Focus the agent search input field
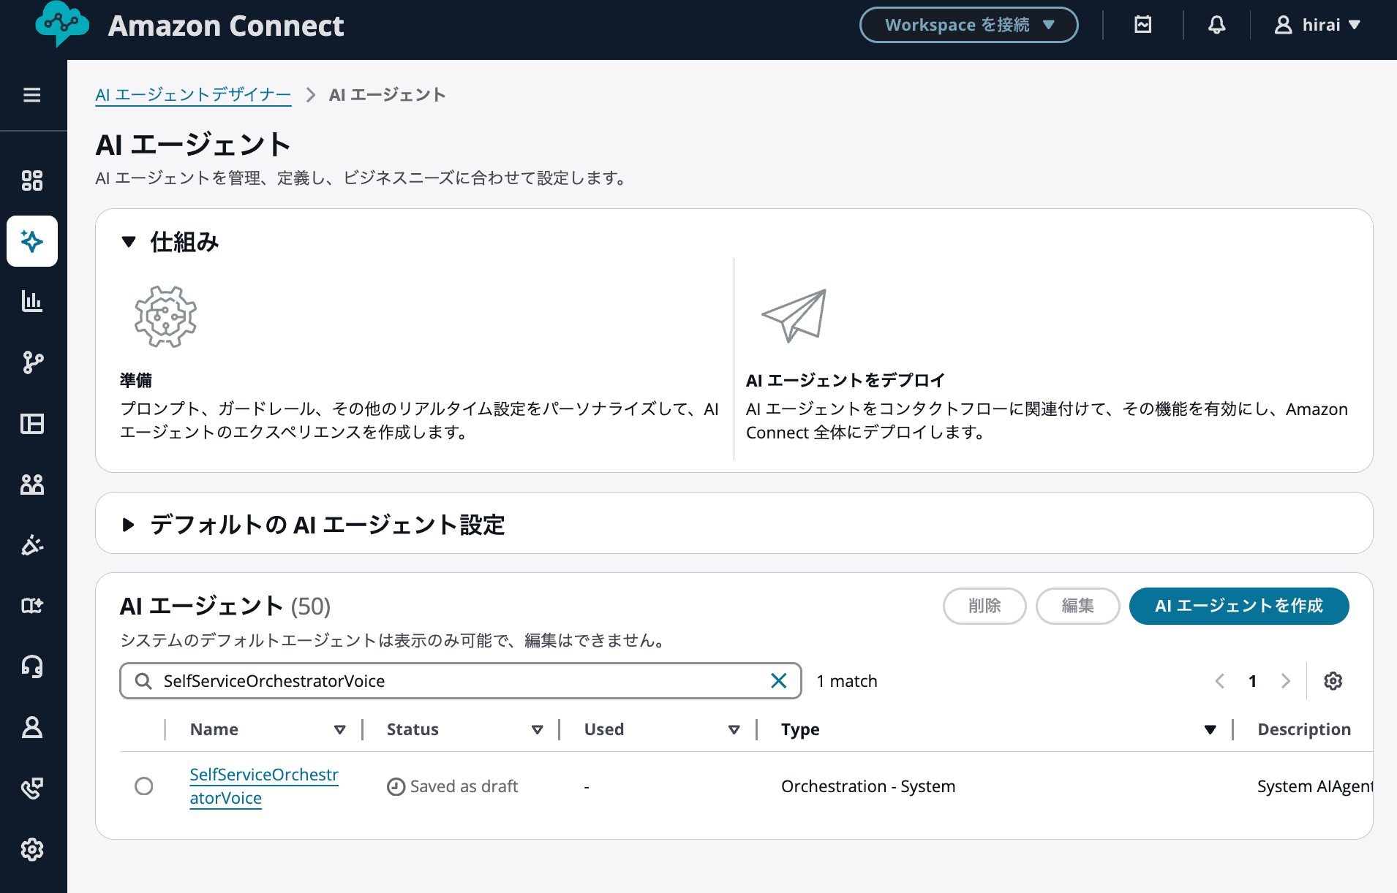1397x893 pixels. click(461, 681)
